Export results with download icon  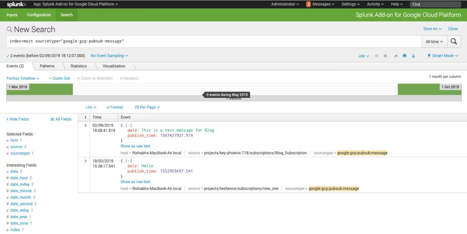[x=413, y=56]
